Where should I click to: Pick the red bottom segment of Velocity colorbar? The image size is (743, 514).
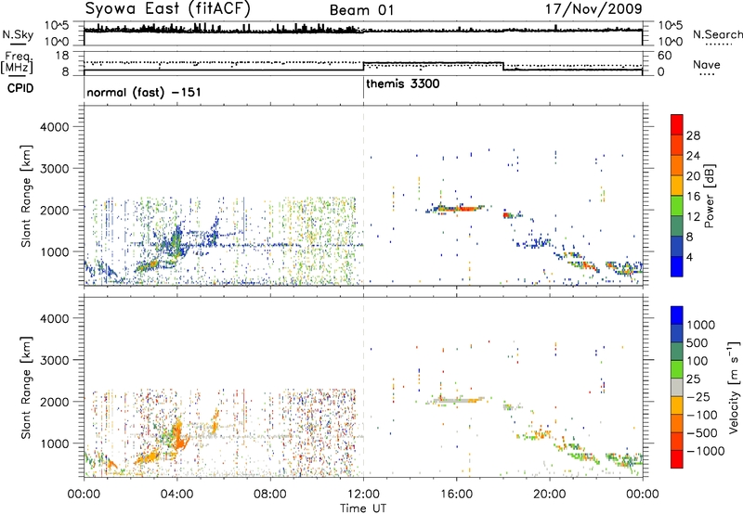(677, 459)
